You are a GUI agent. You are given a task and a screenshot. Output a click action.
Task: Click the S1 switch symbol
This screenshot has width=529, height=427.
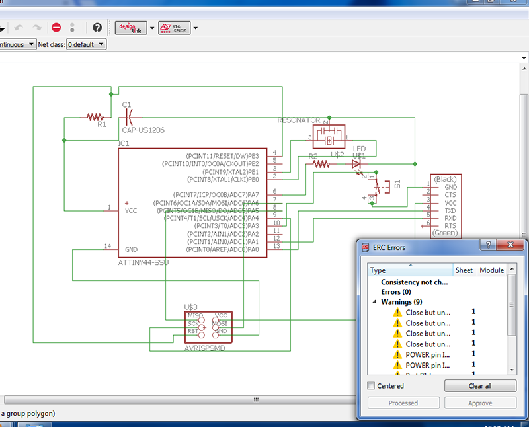pyautogui.click(x=380, y=187)
